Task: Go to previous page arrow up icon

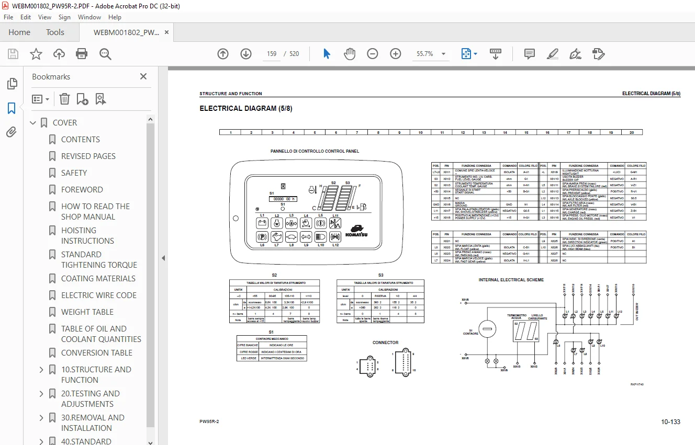Action: [223, 54]
